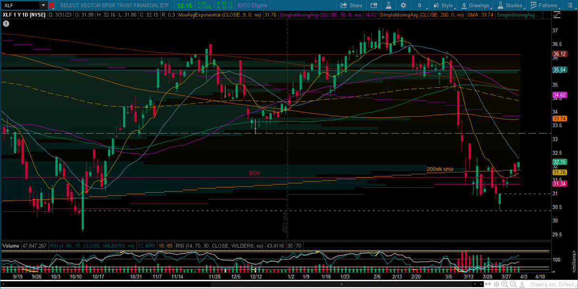Click the RSI value 72.4089

click(x=146, y=246)
